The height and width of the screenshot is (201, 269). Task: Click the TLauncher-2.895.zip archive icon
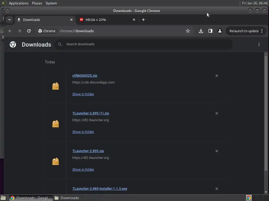coord(55,161)
